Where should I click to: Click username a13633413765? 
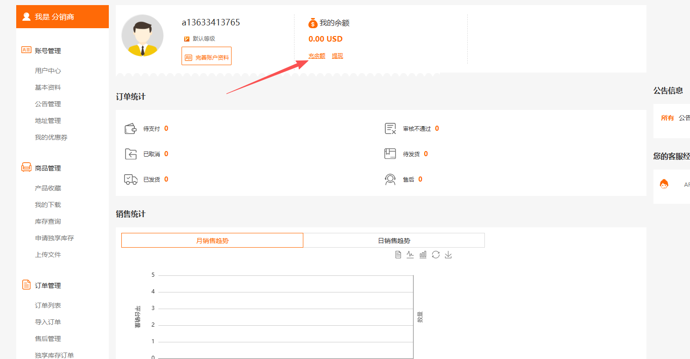[x=211, y=22]
